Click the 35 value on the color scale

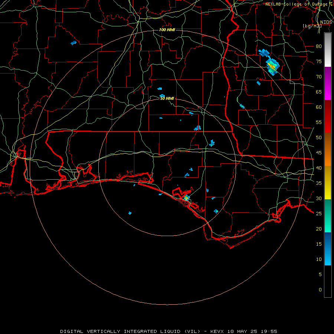(319, 183)
